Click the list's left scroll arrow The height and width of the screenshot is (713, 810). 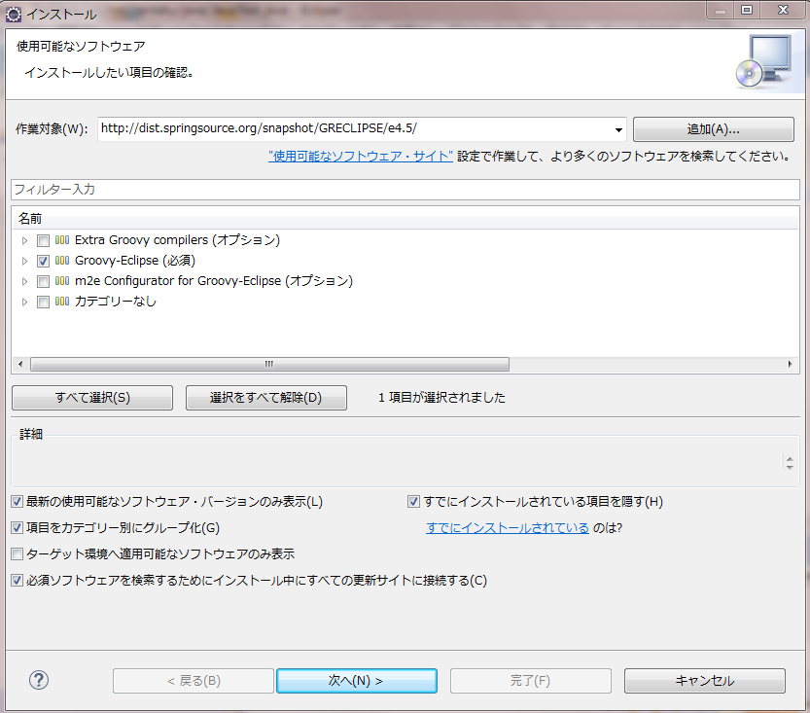[20, 364]
